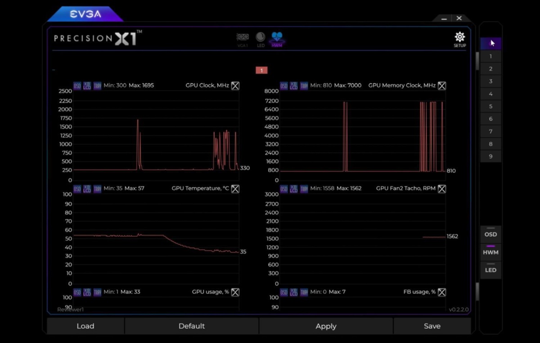The width and height of the screenshot is (540, 343).
Task: Toggle OSD display for GPU usage graph
Action: 77,292
